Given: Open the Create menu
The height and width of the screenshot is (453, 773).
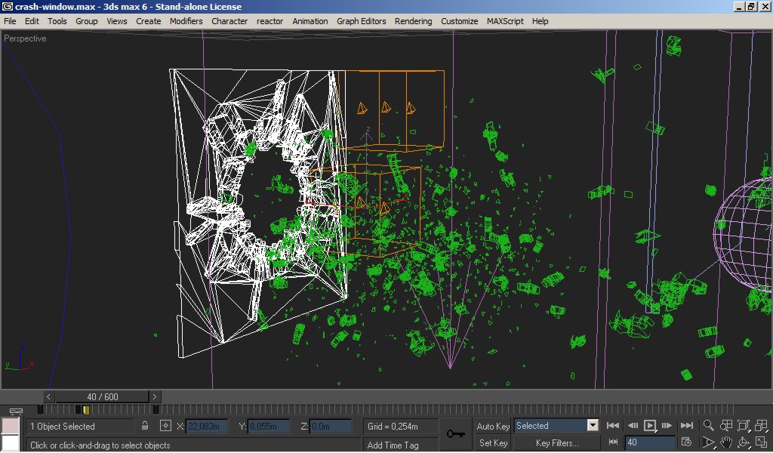Looking at the screenshot, I should coord(149,21).
